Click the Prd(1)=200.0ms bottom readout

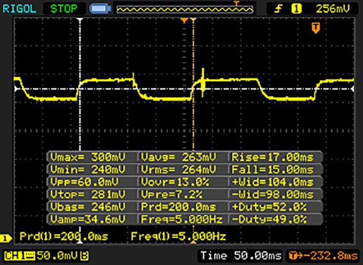point(64,236)
